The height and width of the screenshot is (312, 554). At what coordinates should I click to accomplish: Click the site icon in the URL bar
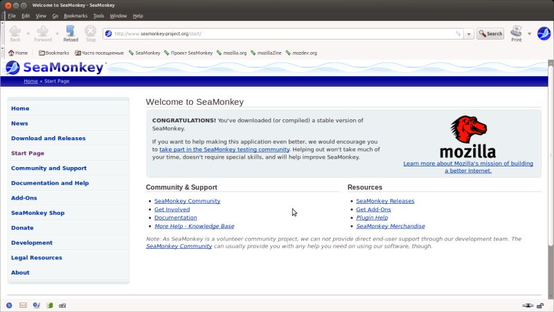[109, 33]
